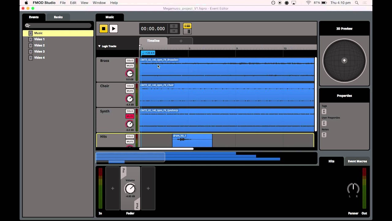The height and width of the screenshot is (221, 392).
Task: Click the speaker icon next to Video 3
Action: click(31, 52)
